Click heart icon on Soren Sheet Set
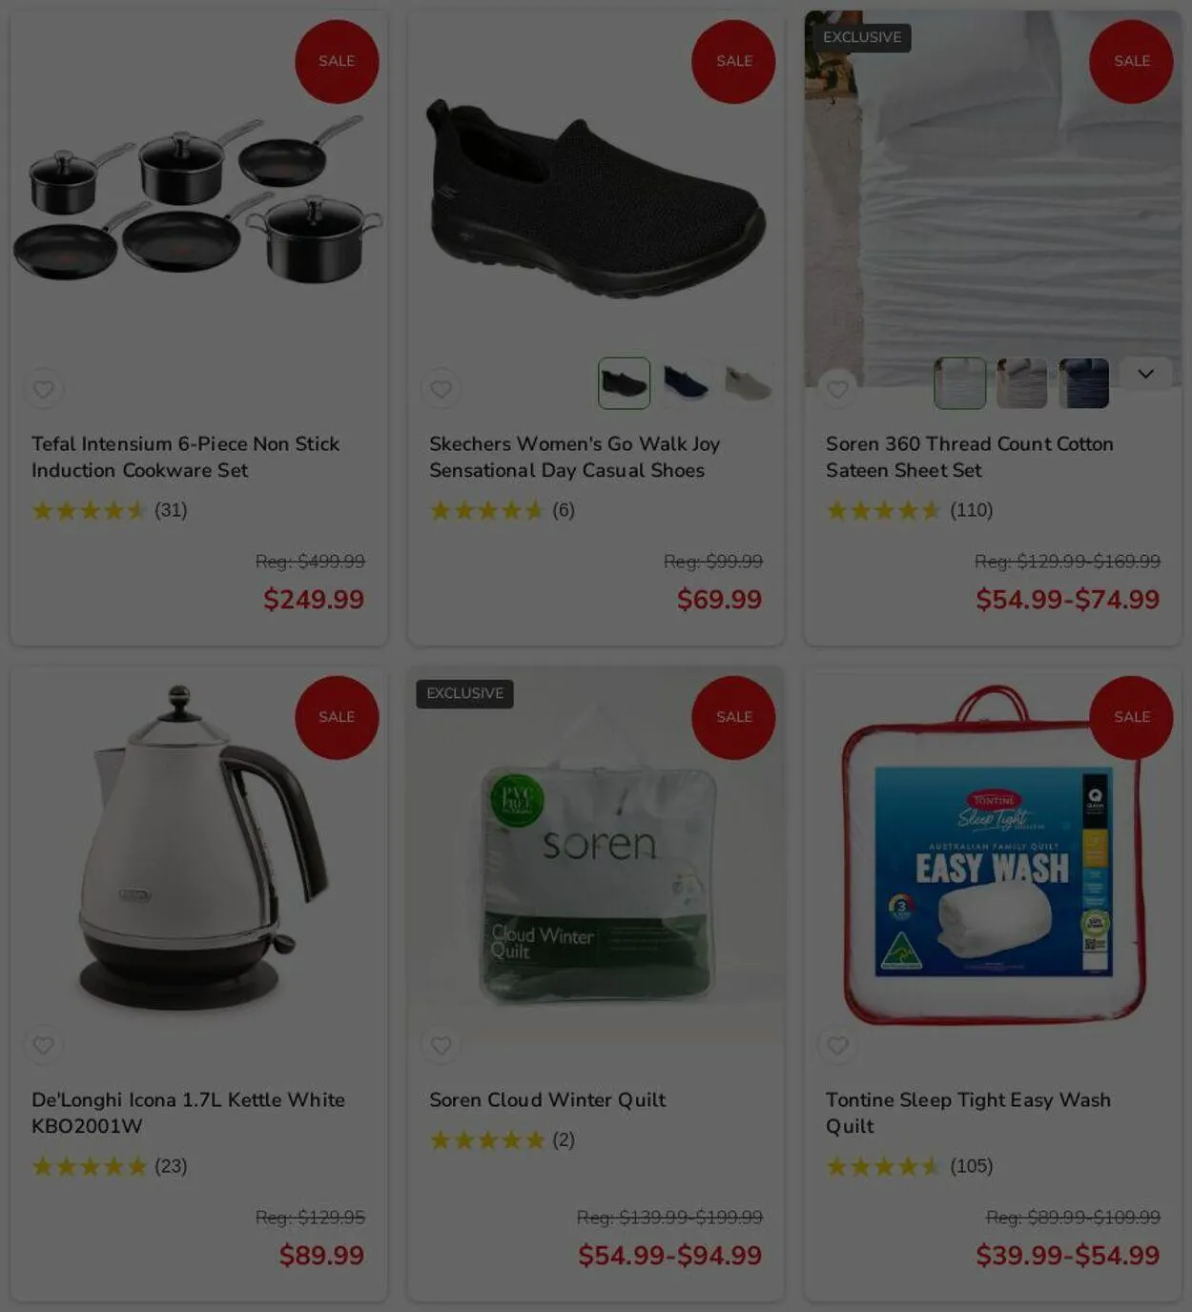1192x1312 pixels. pos(837,389)
